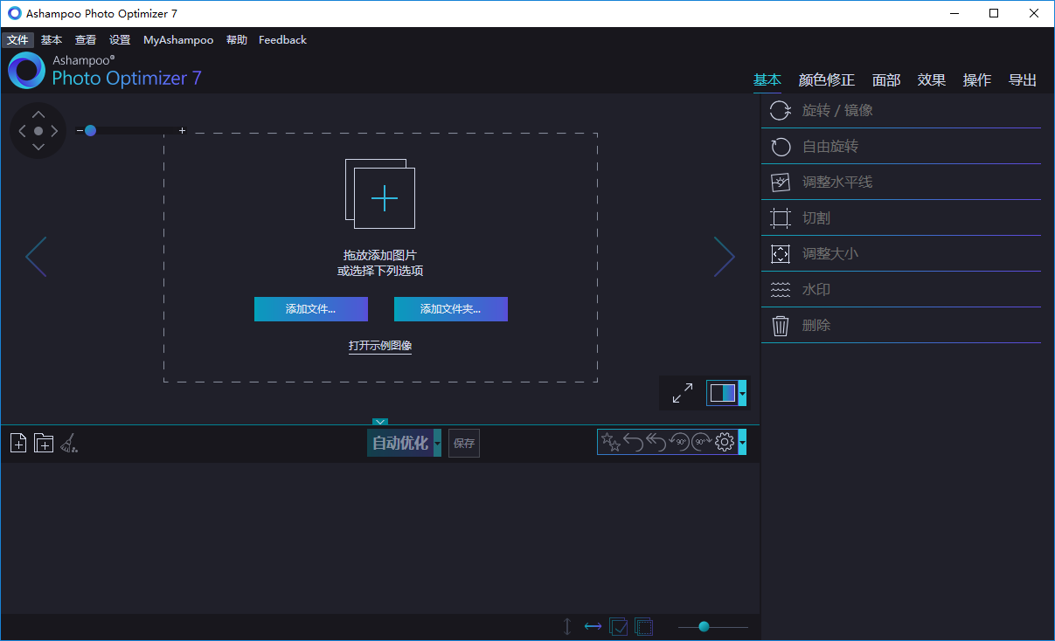This screenshot has width=1055, height=641.
Task: Switch to the 导出 tab
Action: pos(1023,79)
